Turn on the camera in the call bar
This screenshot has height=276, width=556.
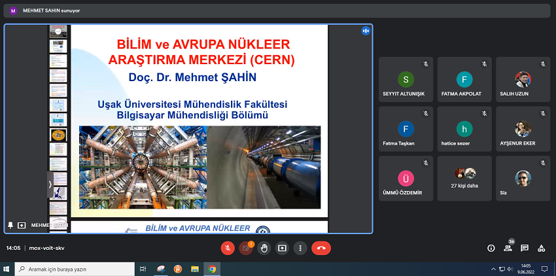click(x=246, y=248)
